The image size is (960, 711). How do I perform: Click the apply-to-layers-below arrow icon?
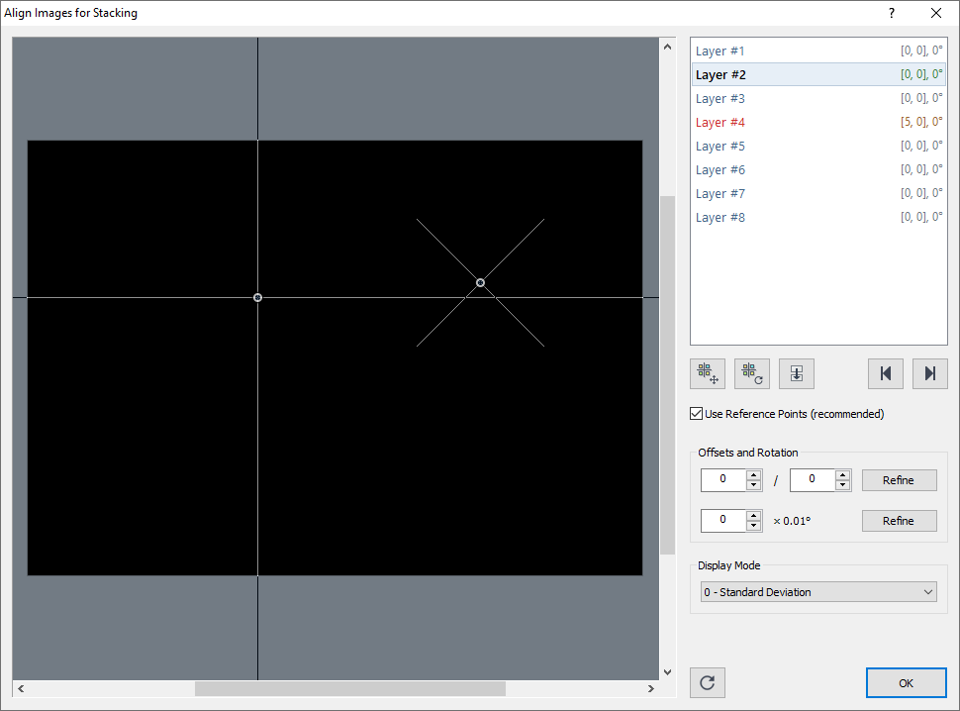pyautogui.click(x=797, y=373)
